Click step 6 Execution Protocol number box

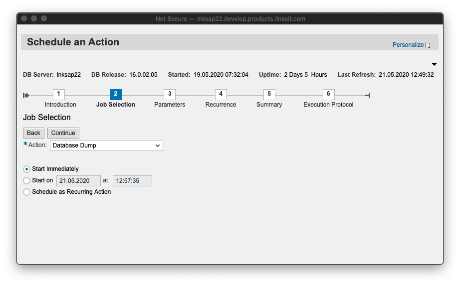(x=328, y=94)
